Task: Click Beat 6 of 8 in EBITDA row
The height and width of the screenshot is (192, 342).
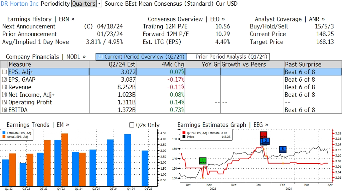Action: click(300, 110)
